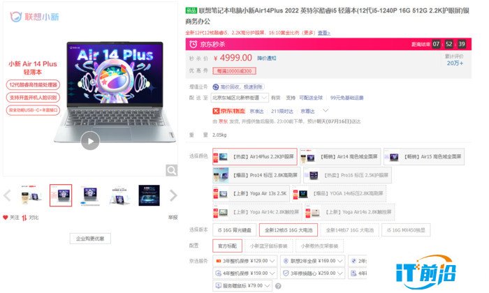Click the 新品 green tag before title
This screenshot has height=293, width=489.
(x=191, y=10)
